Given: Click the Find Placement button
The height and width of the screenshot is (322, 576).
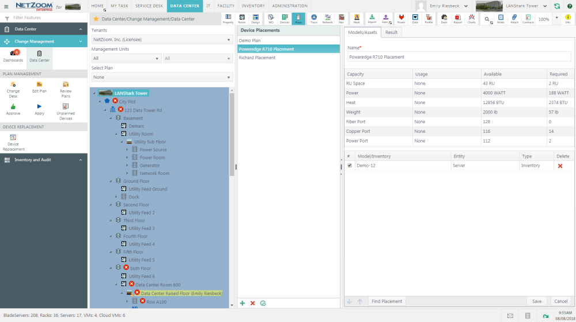Looking at the screenshot, I should (x=387, y=301).
